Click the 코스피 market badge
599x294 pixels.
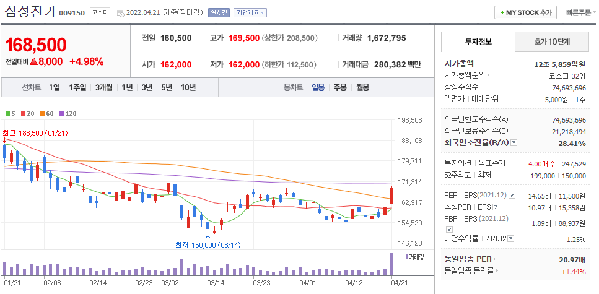point(100,12)
